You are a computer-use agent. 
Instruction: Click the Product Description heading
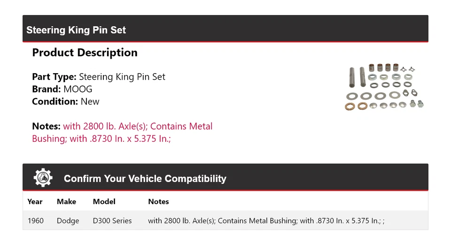point(85,53)
